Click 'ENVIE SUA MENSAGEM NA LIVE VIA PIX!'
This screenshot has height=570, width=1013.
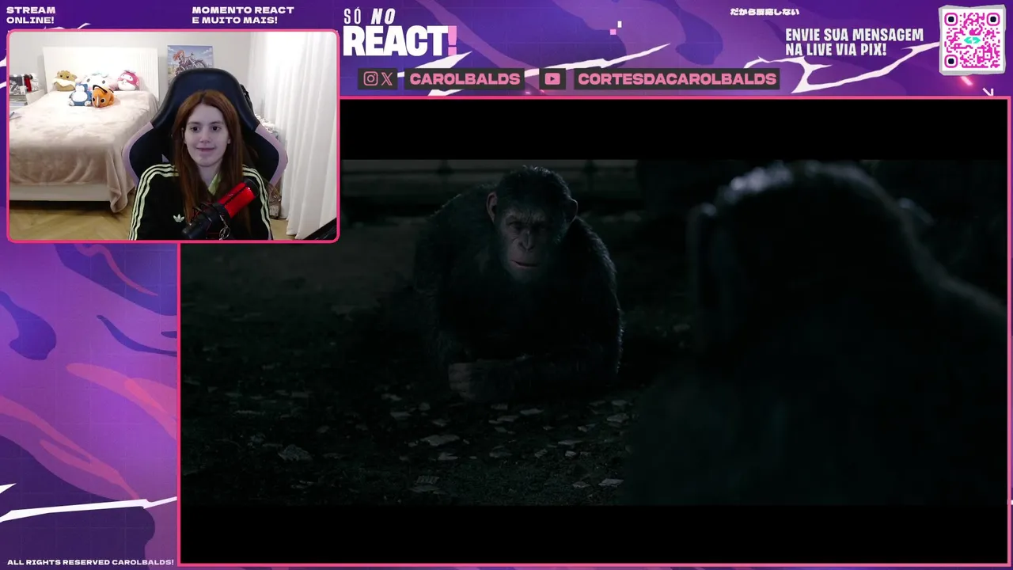point(854,42)
